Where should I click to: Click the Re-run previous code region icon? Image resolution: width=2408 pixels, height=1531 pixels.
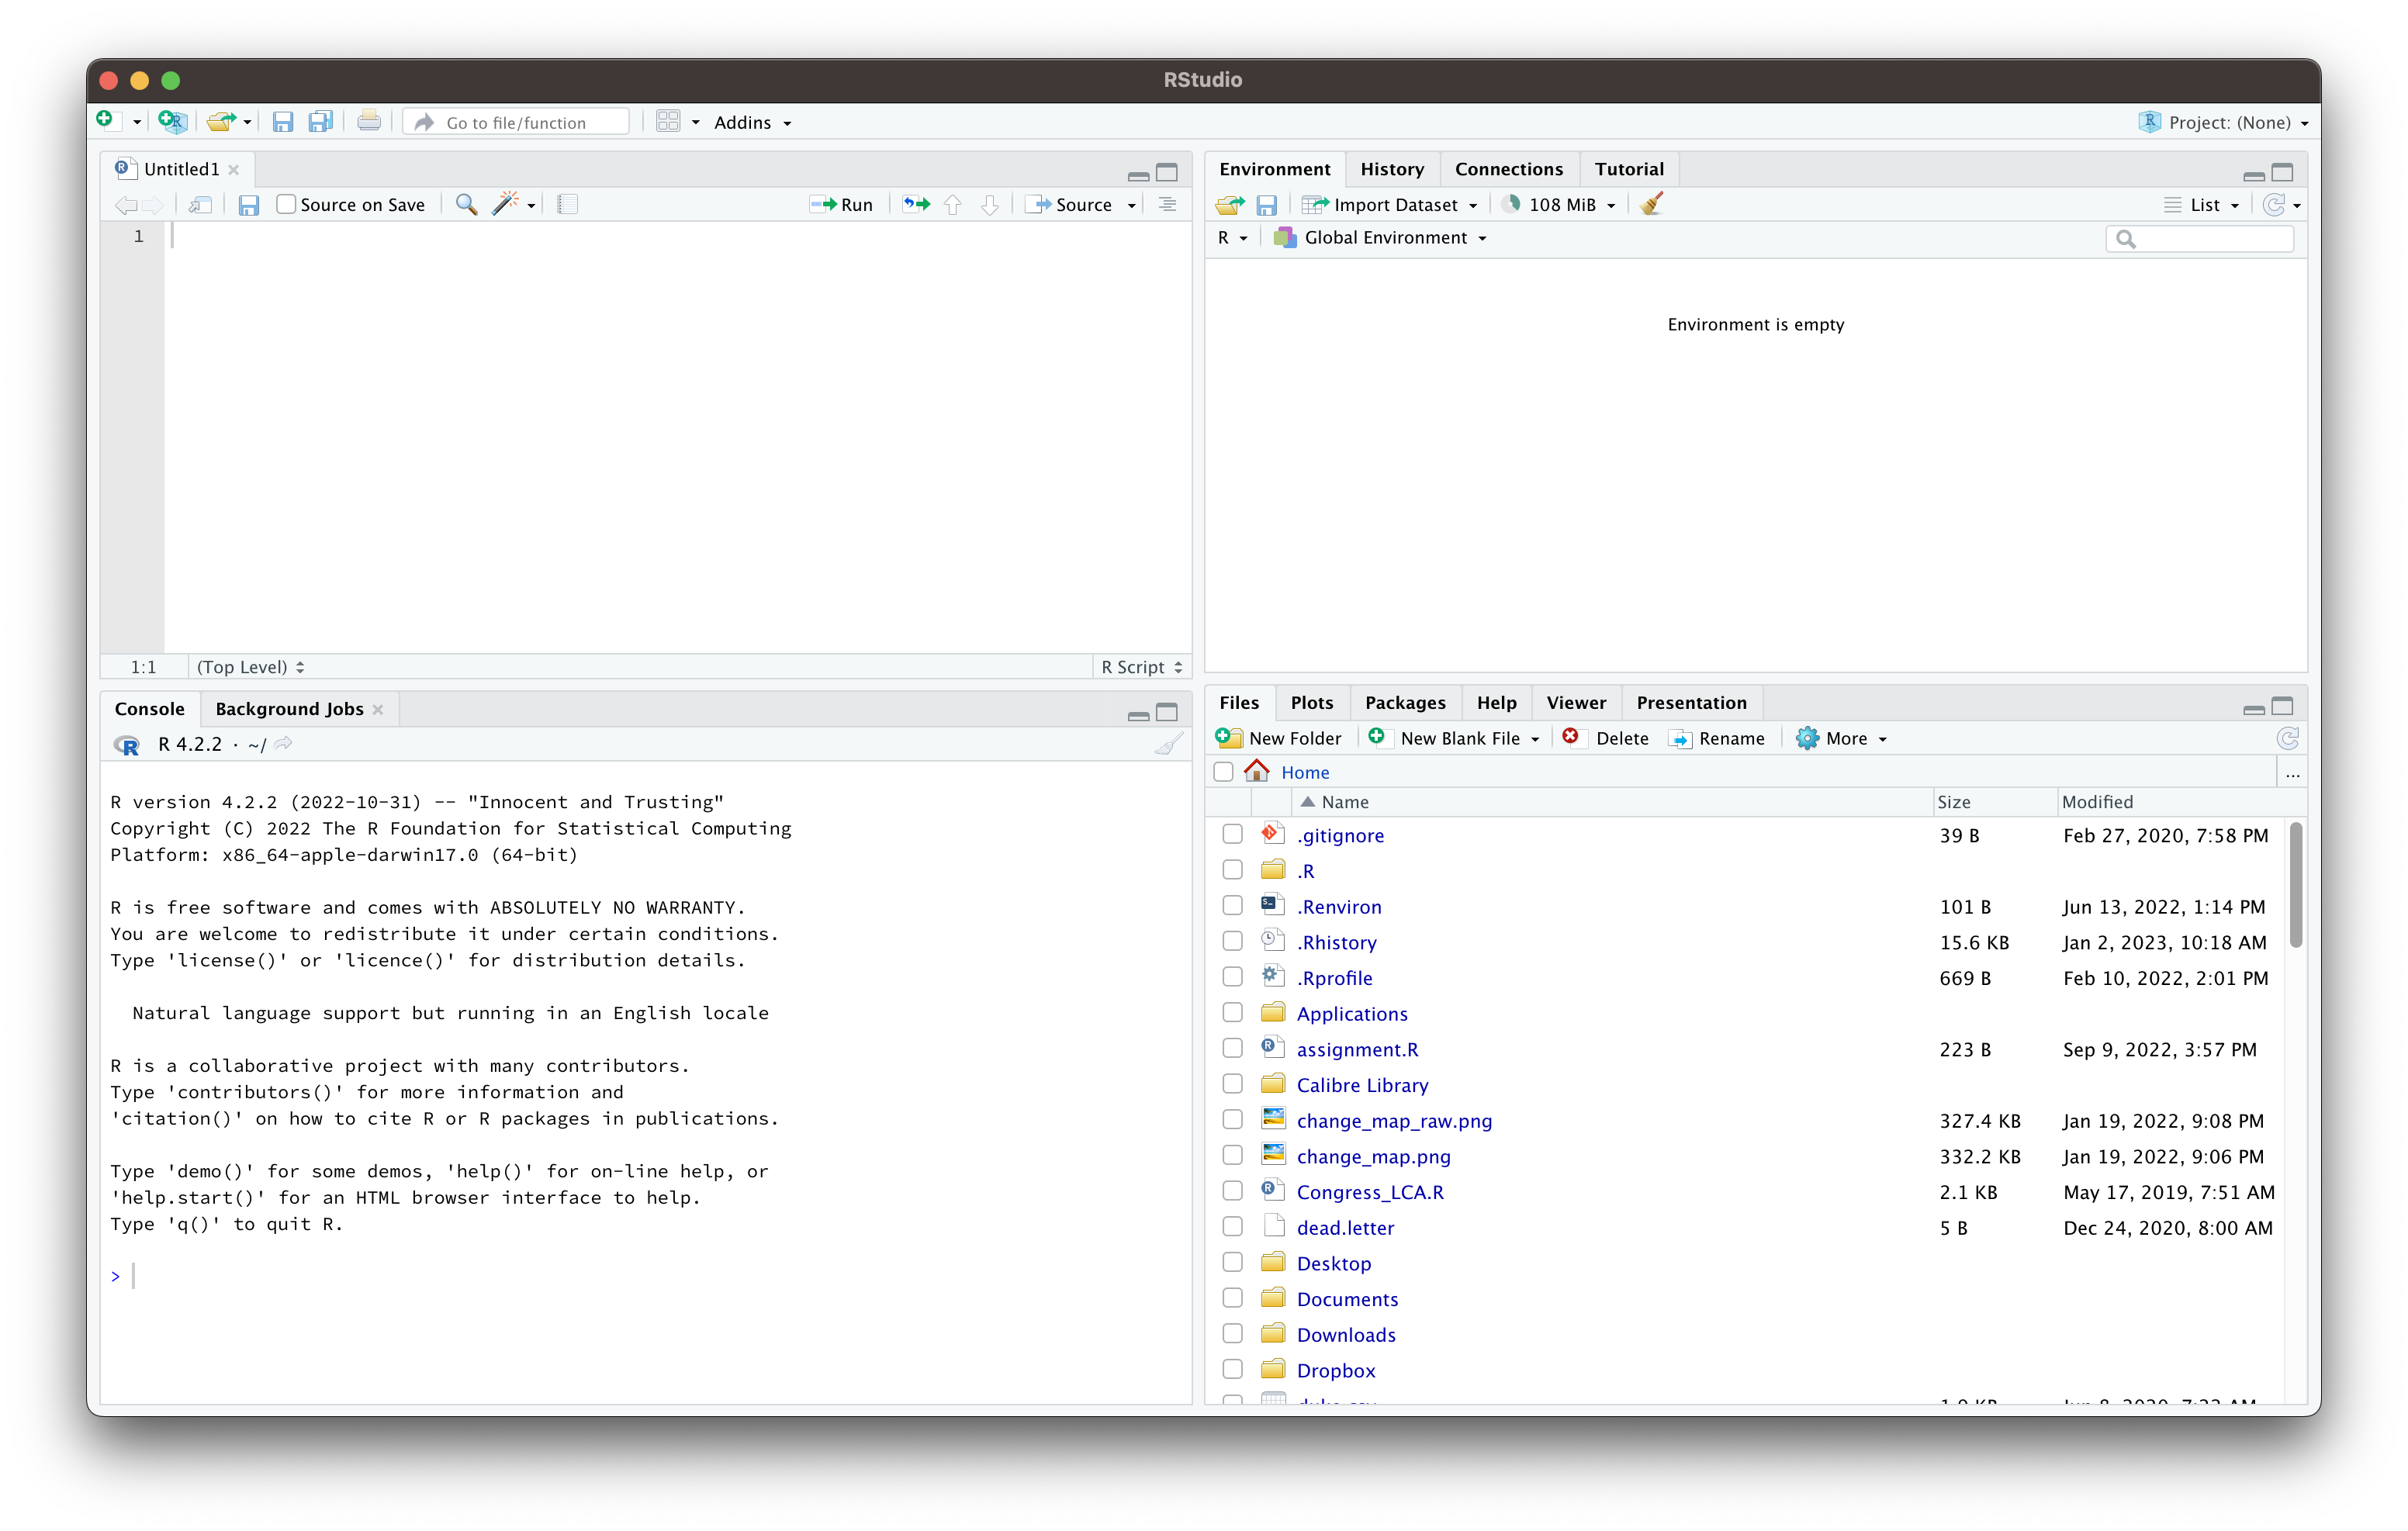tap(916, 204)
